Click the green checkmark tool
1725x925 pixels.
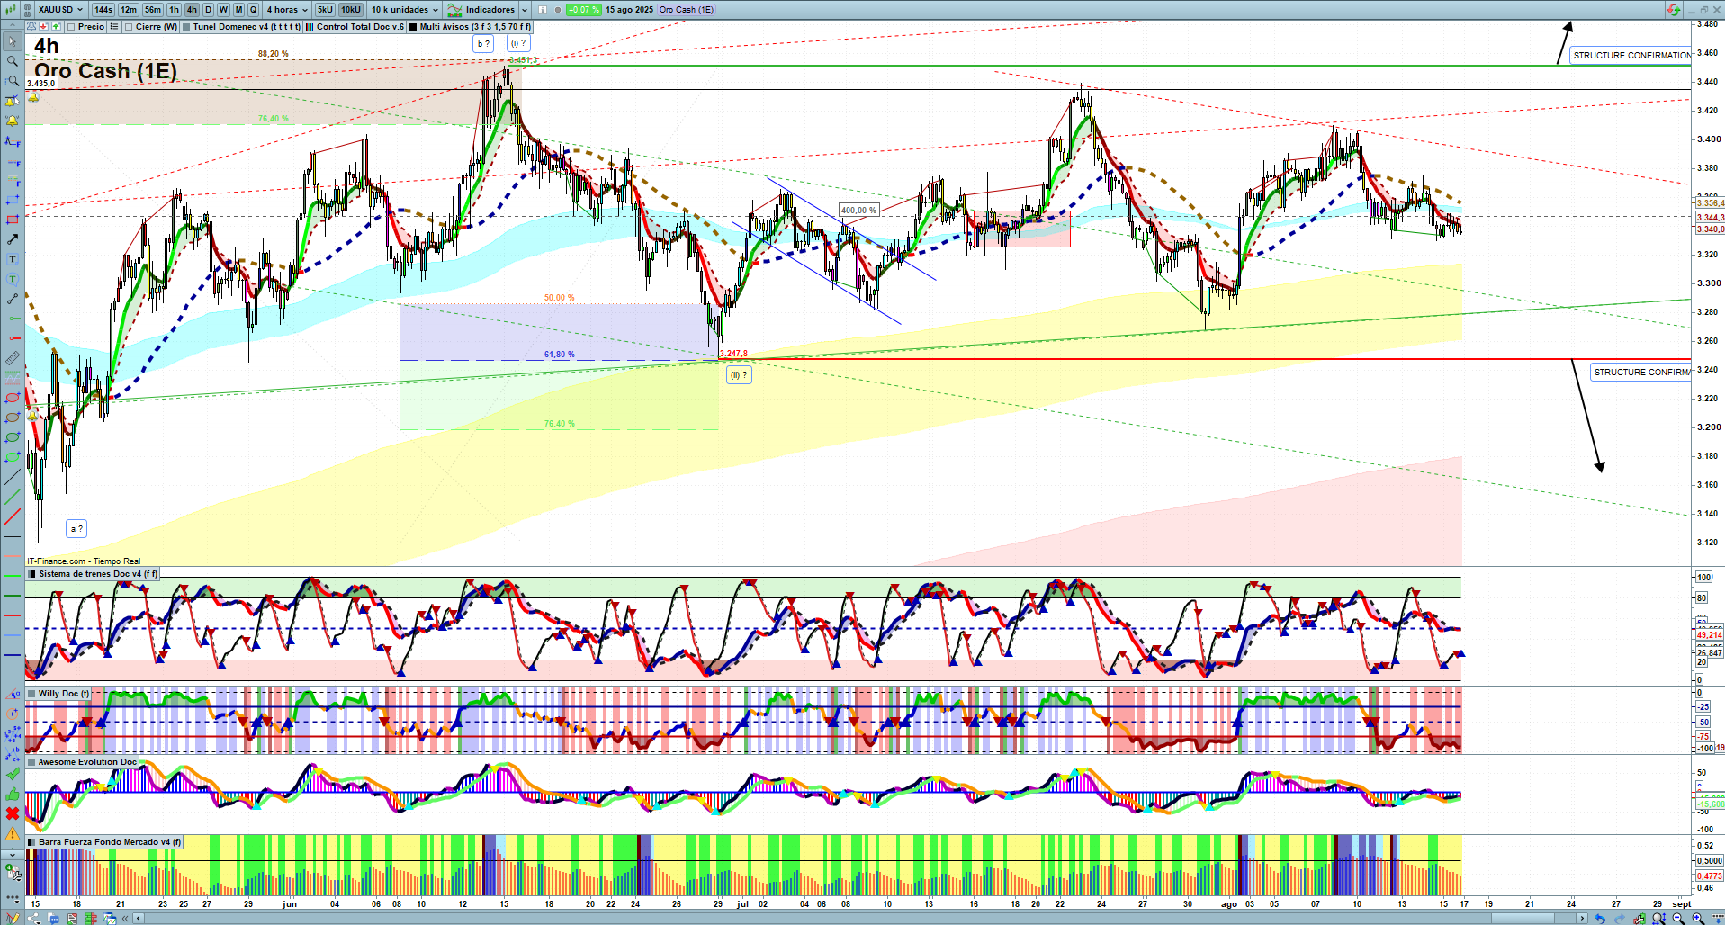(x=13, y=774)
